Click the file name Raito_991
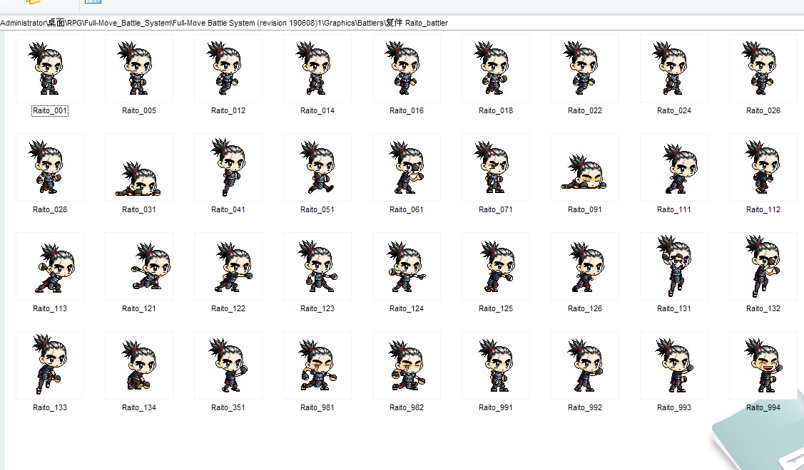804x470 pixels. point(496,407)
